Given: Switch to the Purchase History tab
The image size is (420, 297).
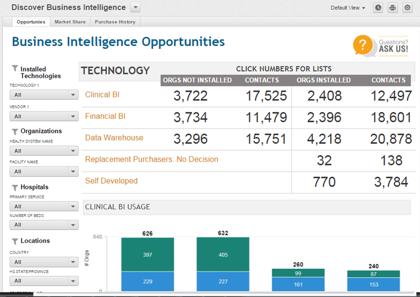Looking at the screenshot, I should point(115,22).
